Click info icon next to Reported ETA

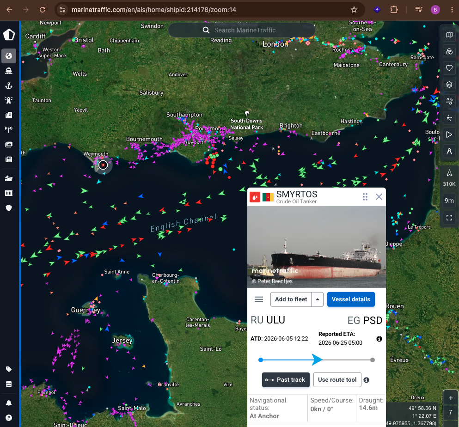pyautogui.click(x=379, y=339)
